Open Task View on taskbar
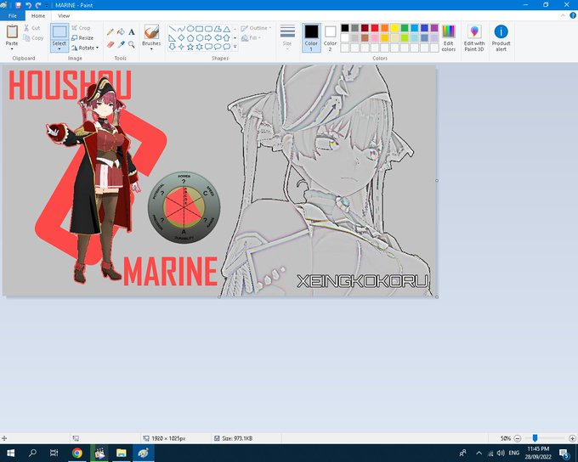 [54, 453]
